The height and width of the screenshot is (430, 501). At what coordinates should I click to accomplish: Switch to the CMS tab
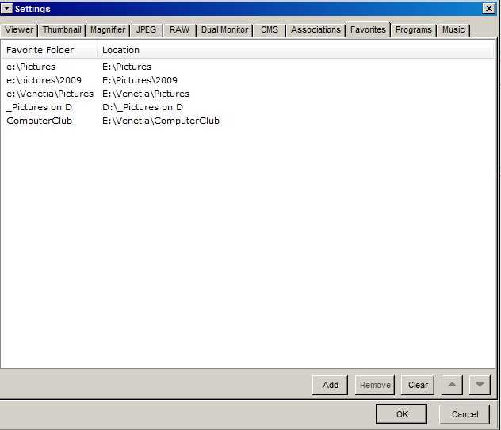click(270, 29)
